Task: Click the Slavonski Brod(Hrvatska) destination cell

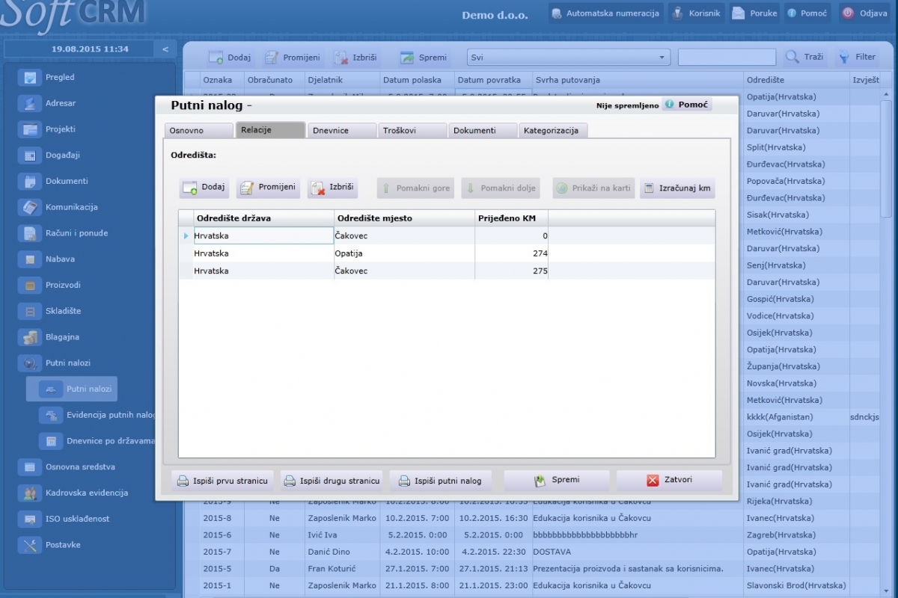Action: pyautogui.click(x=796, y=585)
